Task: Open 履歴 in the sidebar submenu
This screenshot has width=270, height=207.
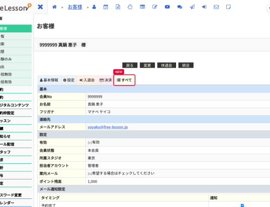Action: 16,51
